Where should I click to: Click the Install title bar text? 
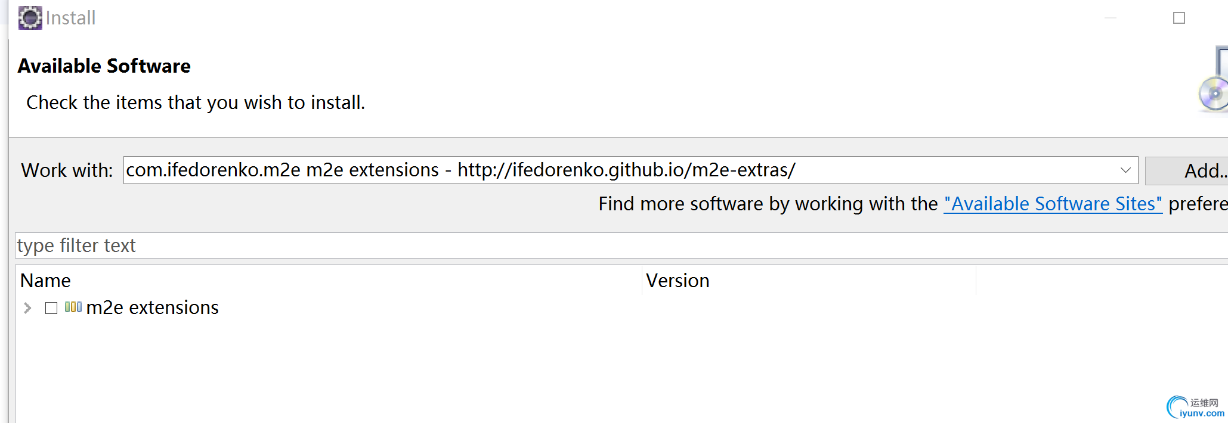pyautogui.click(x=70, y=18)
